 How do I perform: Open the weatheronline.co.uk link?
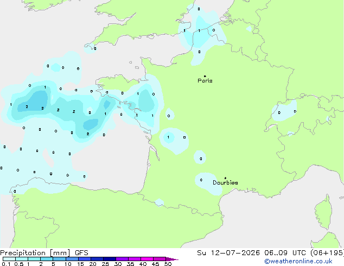click(298, 261)
